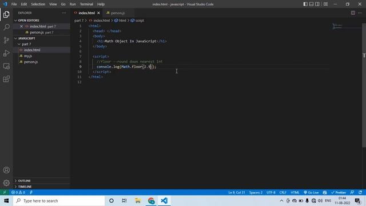This screenshot has width=366, height=206.
Task: Change encoding via UTF-8 status item
Action: 270,192
